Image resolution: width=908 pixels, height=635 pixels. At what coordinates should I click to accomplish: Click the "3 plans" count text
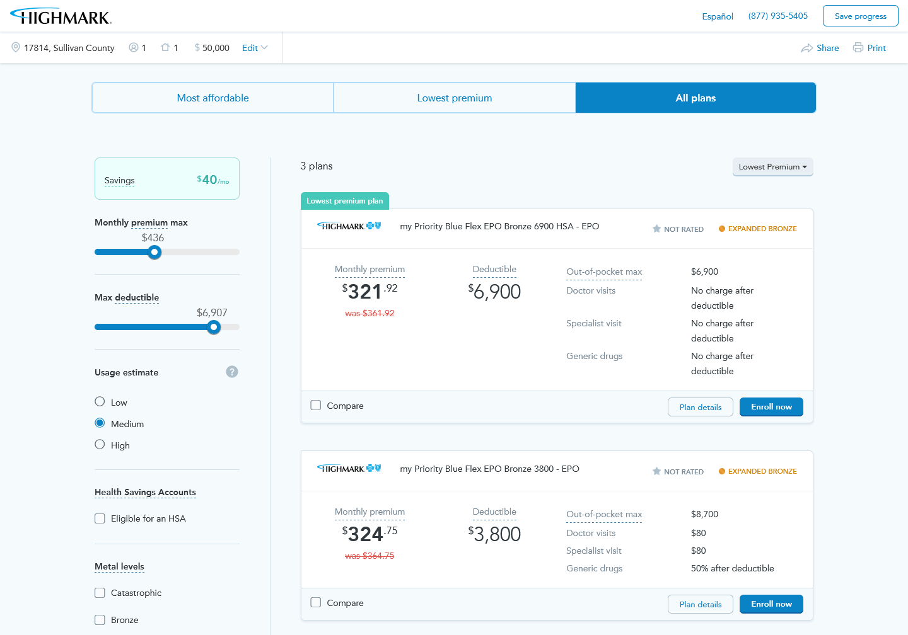click(317, 166)
